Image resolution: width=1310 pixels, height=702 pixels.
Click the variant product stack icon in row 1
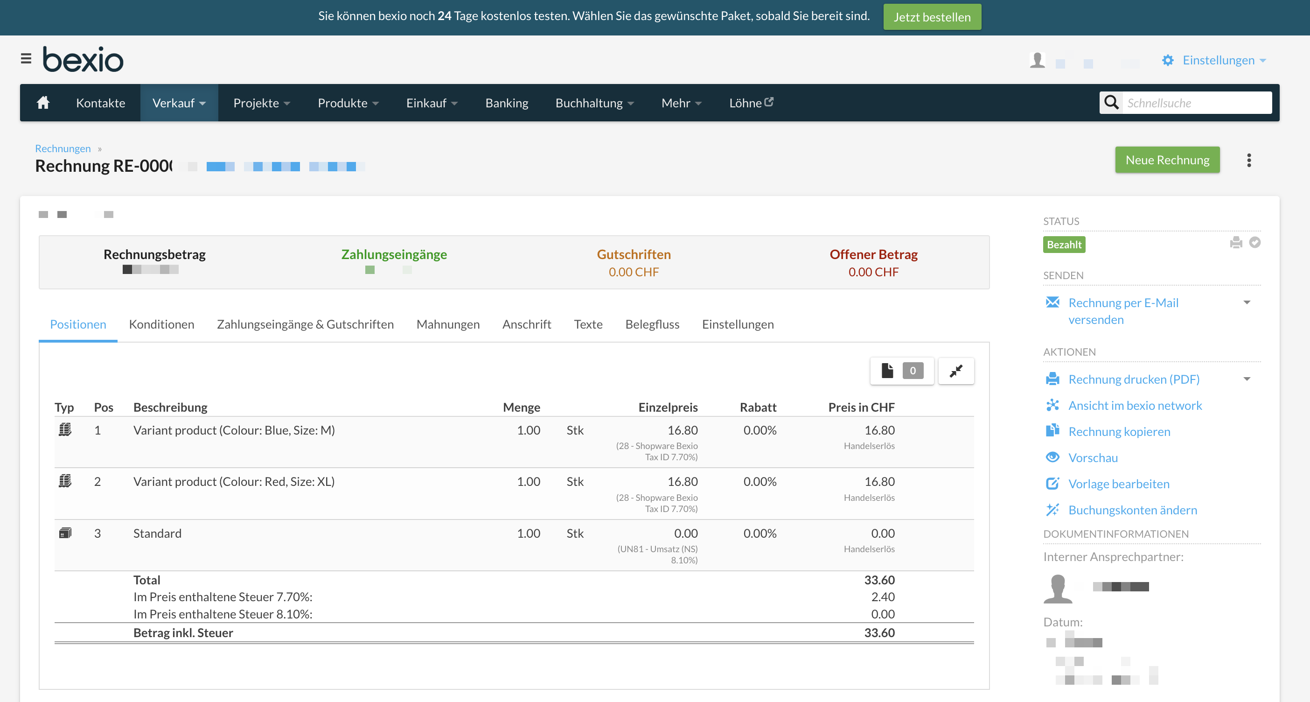click(x=65, y=430)
